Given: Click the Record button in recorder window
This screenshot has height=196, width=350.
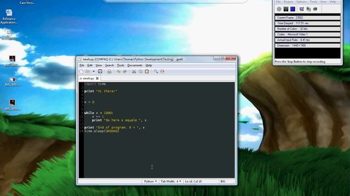Looking at the screenshot, I should (x=279, y=9).
